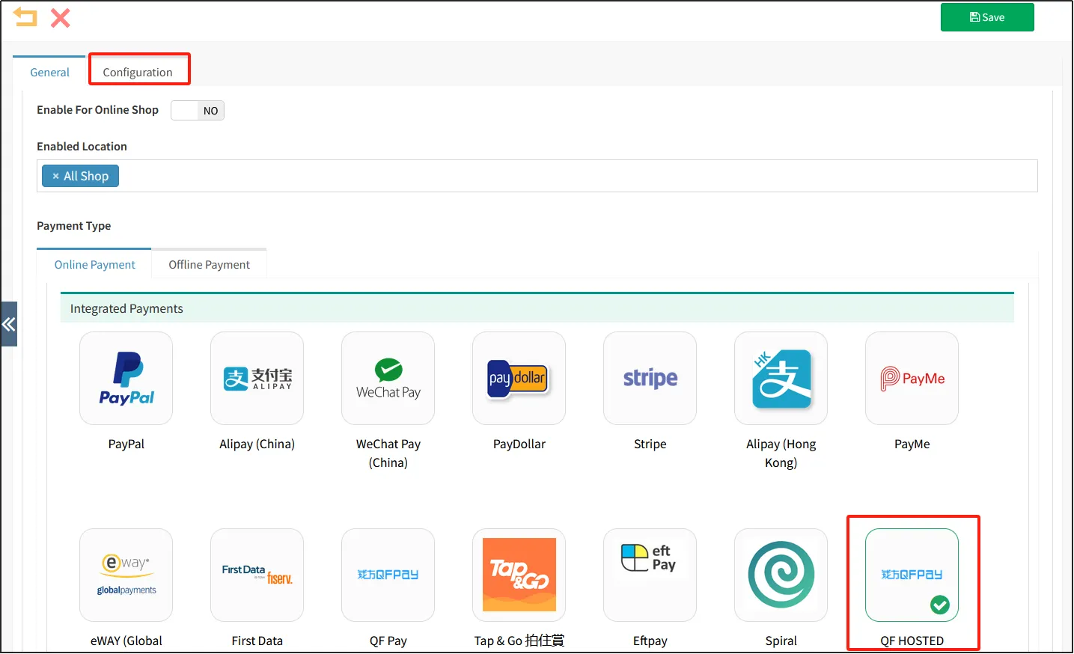Click the orange back arrow icon

tap(25, 17)
